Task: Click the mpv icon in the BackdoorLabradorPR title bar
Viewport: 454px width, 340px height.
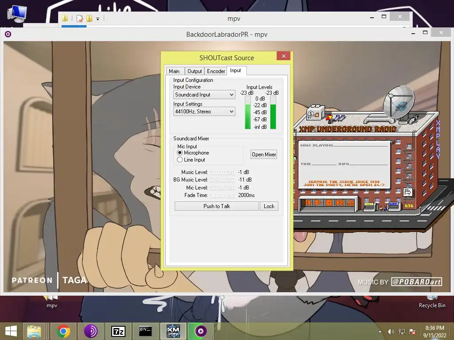Action: click(8, 34)
